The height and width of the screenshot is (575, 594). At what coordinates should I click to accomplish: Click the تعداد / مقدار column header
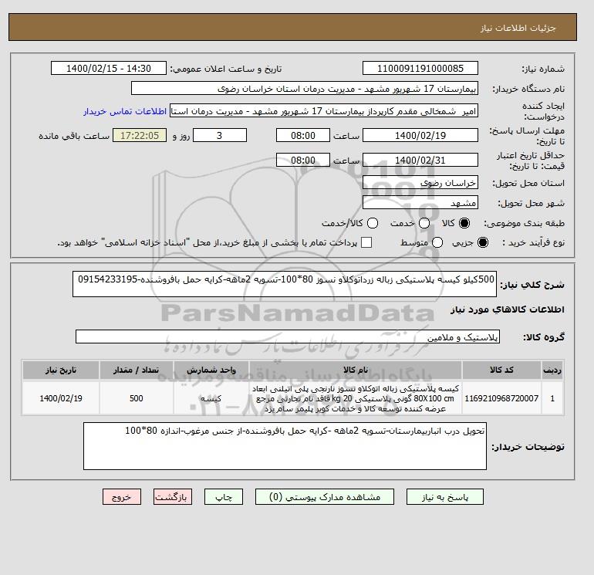(137, 370)
